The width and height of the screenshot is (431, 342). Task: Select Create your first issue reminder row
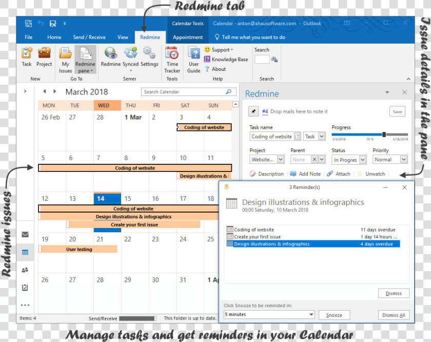point(313,237)
